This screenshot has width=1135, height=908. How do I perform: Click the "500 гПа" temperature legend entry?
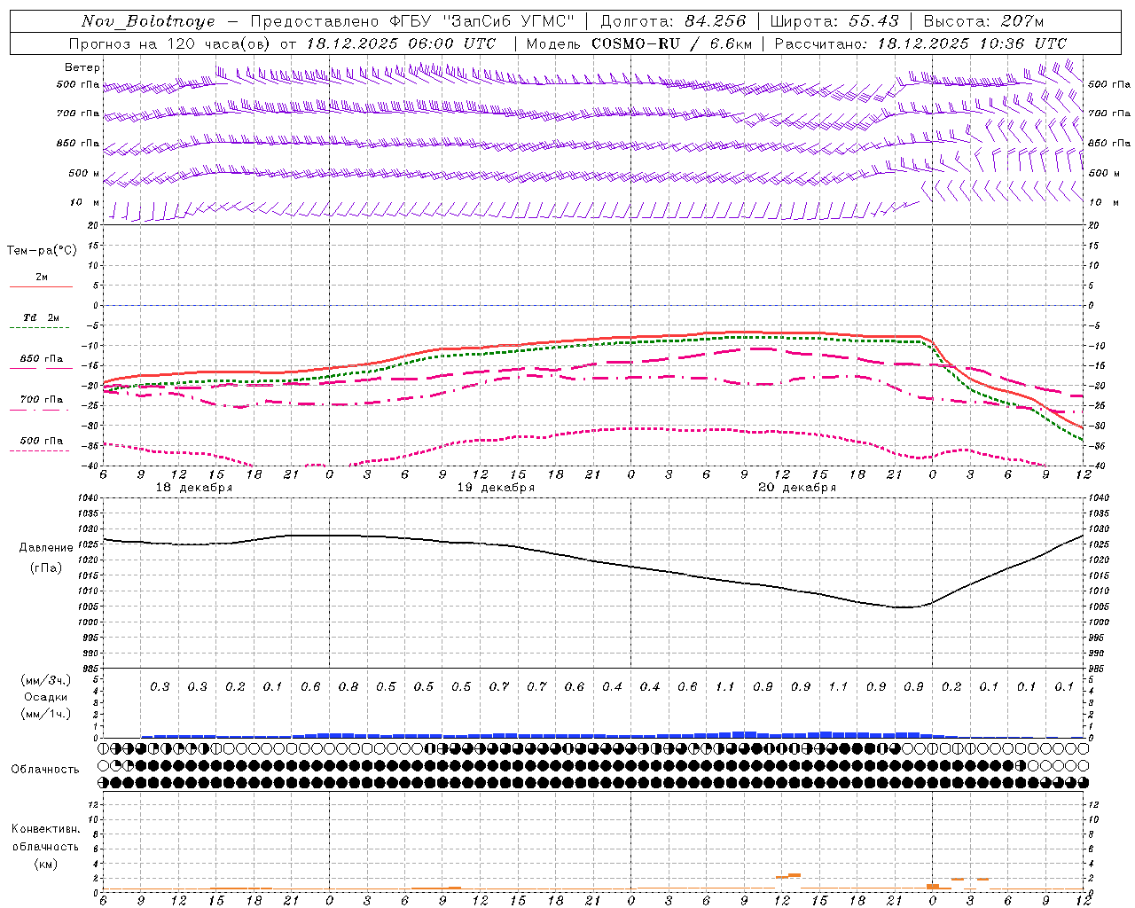coord(42,441)
